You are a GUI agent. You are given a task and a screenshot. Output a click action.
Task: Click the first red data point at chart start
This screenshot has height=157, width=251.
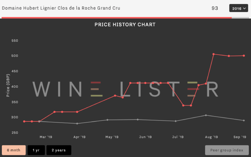point(24,122)
